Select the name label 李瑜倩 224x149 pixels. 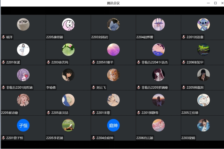[x=51, y=88]
